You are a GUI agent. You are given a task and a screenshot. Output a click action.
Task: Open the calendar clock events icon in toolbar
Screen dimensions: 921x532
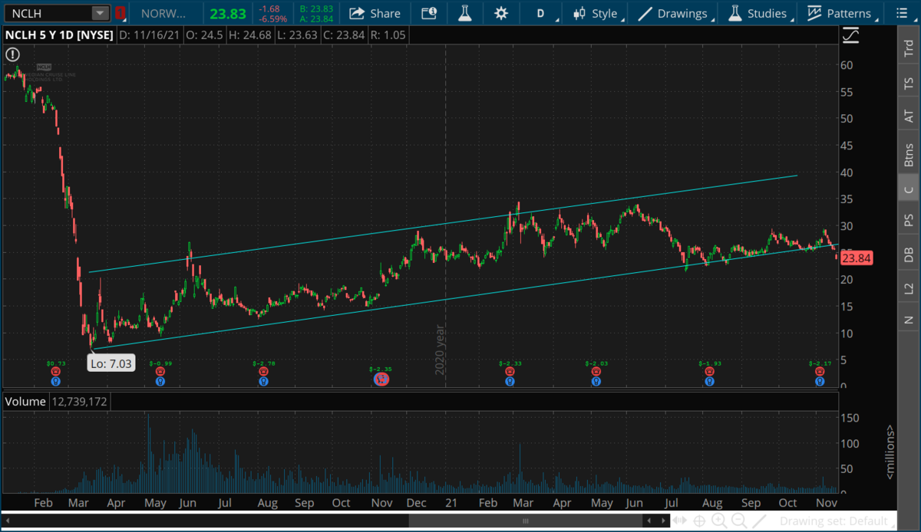pos(429,13)
